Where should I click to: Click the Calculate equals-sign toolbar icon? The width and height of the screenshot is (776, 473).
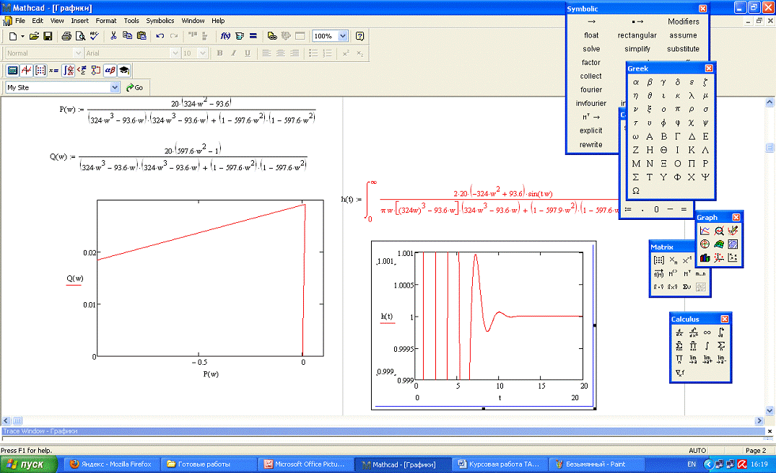[x=253, y=35]
